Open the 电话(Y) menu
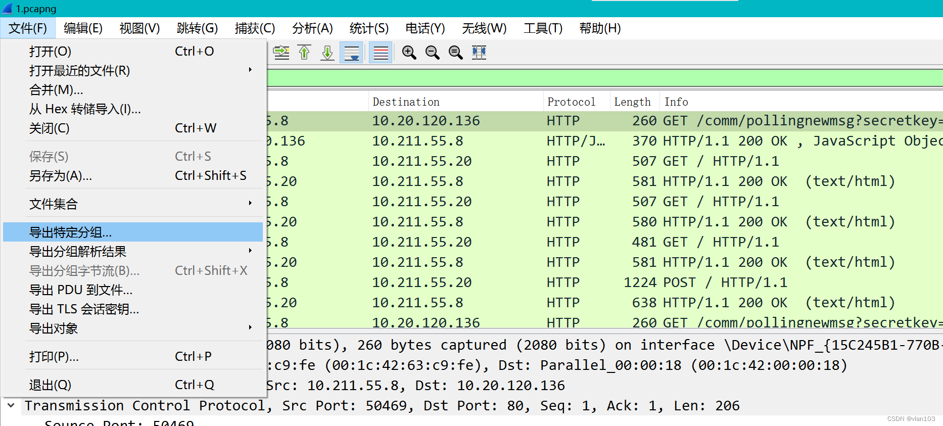 [x=426, y=28]
